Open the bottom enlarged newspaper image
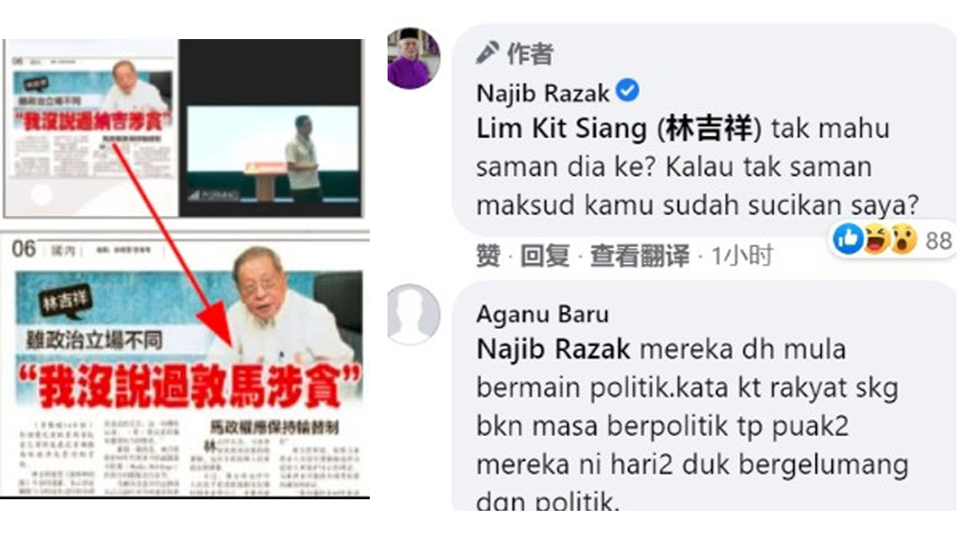The image size is (960, 533). pyautogui.click(x=185, y=365)
